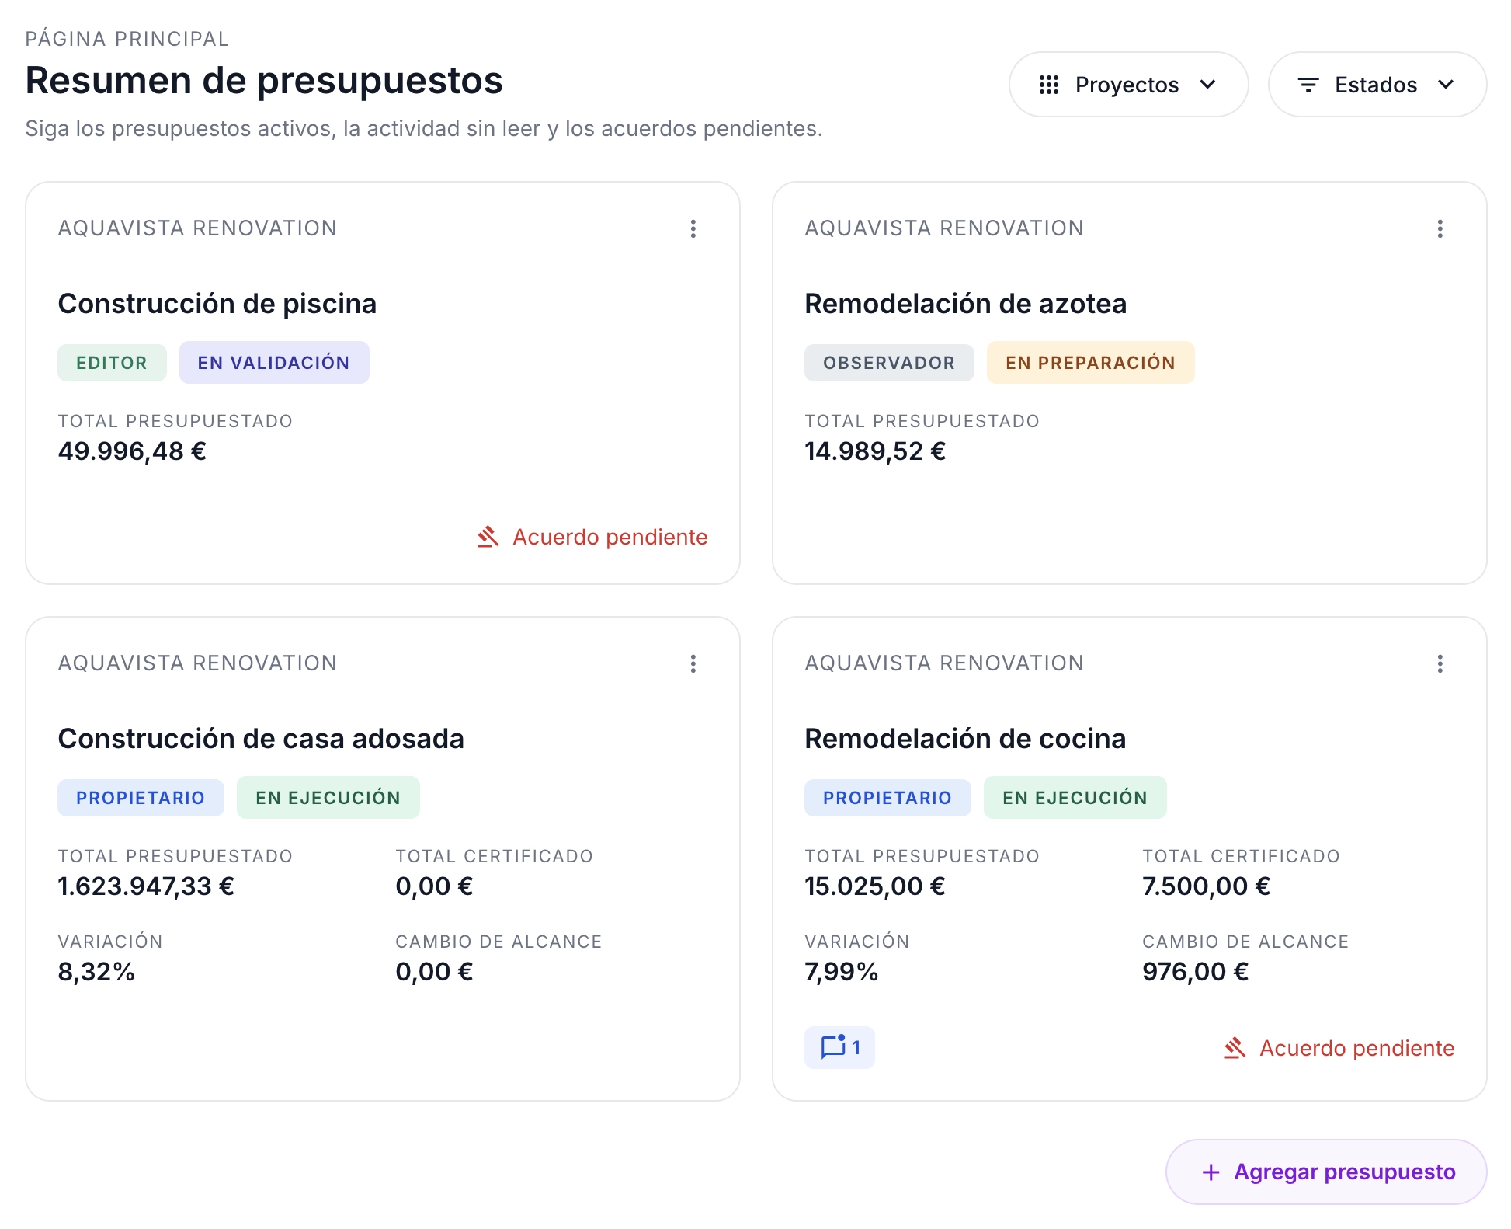The height and width of the screenshot is (1229, 1511).
Task: Open the comment indicator showing 1 on cocina card
Action: [839, 1047]
